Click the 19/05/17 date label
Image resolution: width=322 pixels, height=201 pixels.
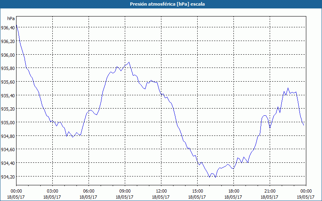305,197
